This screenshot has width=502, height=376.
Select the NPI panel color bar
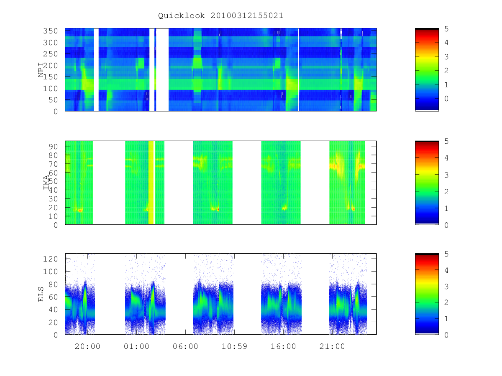pyautogui.click(x=427, y=70)
